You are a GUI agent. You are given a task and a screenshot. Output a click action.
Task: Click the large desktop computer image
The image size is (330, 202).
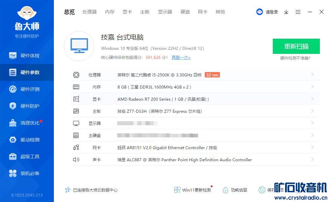click(79, 46)
